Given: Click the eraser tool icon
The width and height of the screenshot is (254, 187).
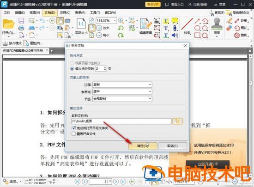Looking at the screenshot, I should (229, 28).
